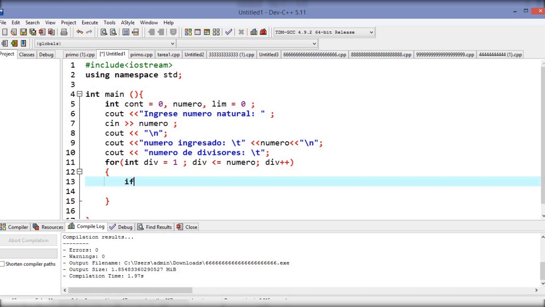Compile the program with the four-square icon
Viewport: 545px width, 307px height.
188,32
